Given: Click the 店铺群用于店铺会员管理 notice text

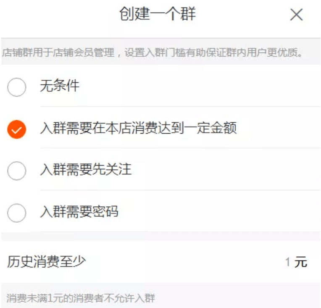Looking at the screenshot, I should coord(58,53).
